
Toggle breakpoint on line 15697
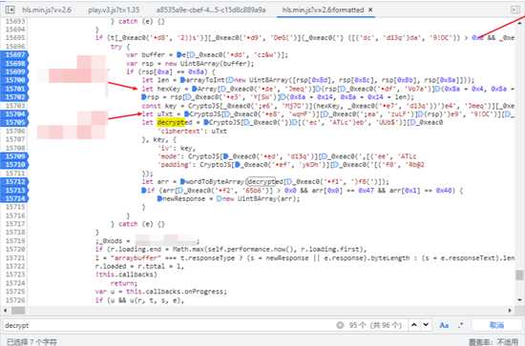[15, 54]
